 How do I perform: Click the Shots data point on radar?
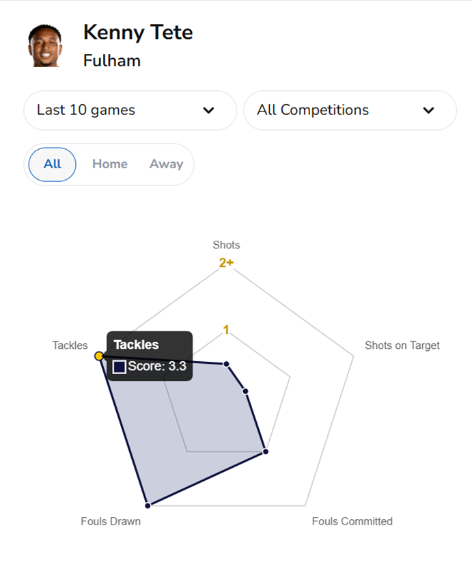(x=226, y=364)
